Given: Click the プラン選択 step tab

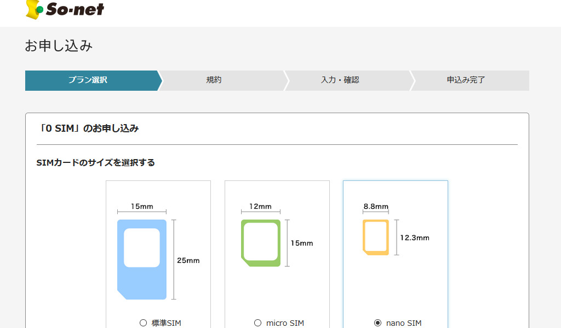Looking at the screenshot, I should pyautogui.click(x=93, y=80).
